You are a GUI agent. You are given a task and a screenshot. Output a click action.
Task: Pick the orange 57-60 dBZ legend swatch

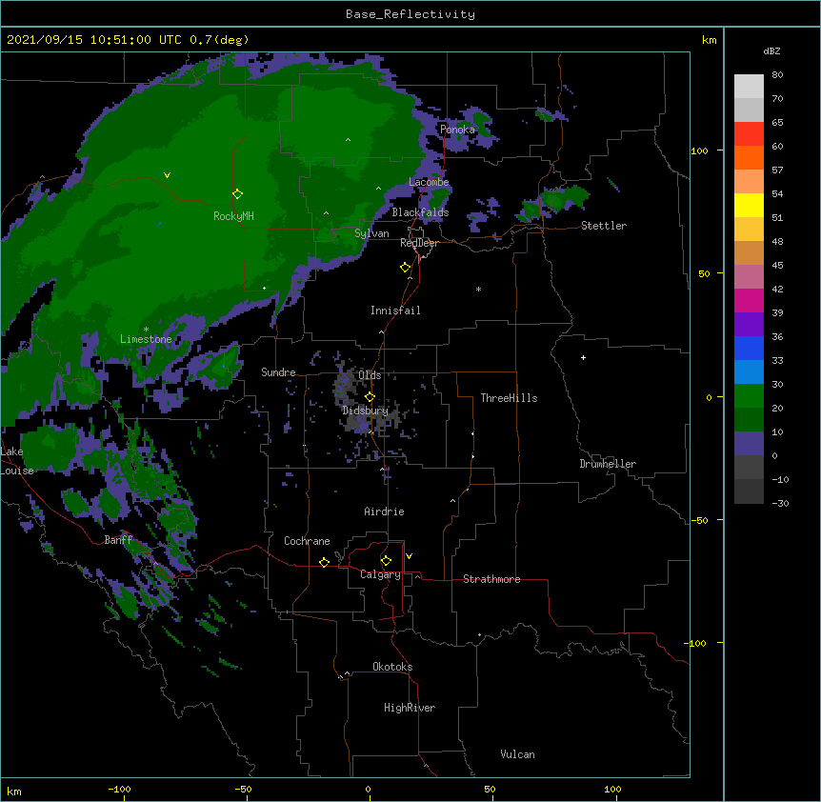click(x=749, y=157)
